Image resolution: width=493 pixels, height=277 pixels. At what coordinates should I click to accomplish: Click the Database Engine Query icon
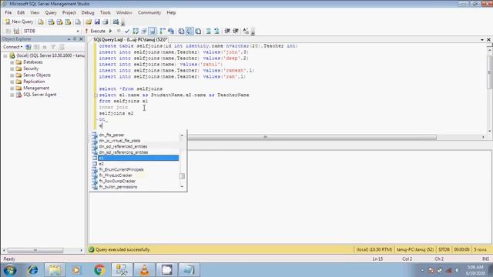[x=41, y=22]
